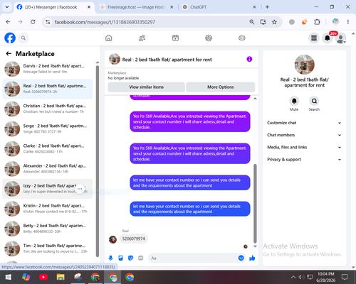The width and height of the screenshot is (356, 284).
Task: Open account profile avatar menu
Action: (x=341, y=38)
